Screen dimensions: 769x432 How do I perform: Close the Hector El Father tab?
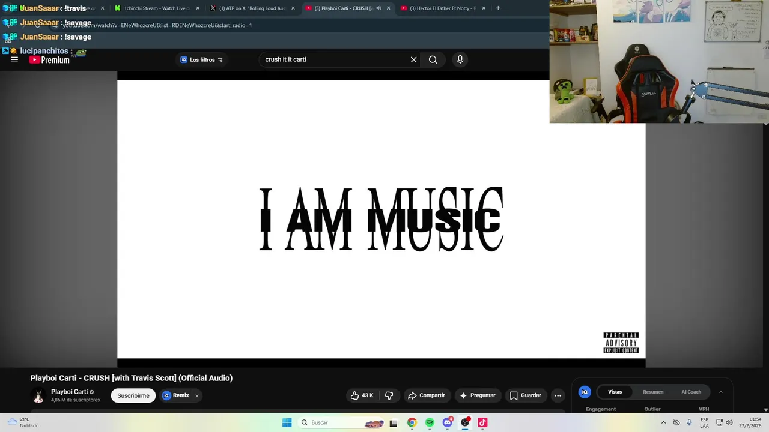pyautogui.click(x=484, y=8)
